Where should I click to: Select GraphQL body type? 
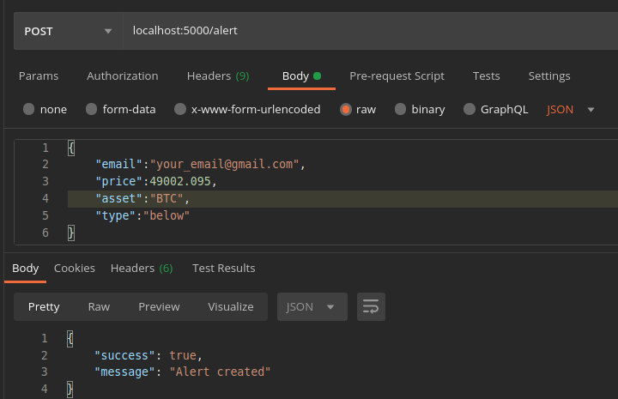tap(470, 109)
